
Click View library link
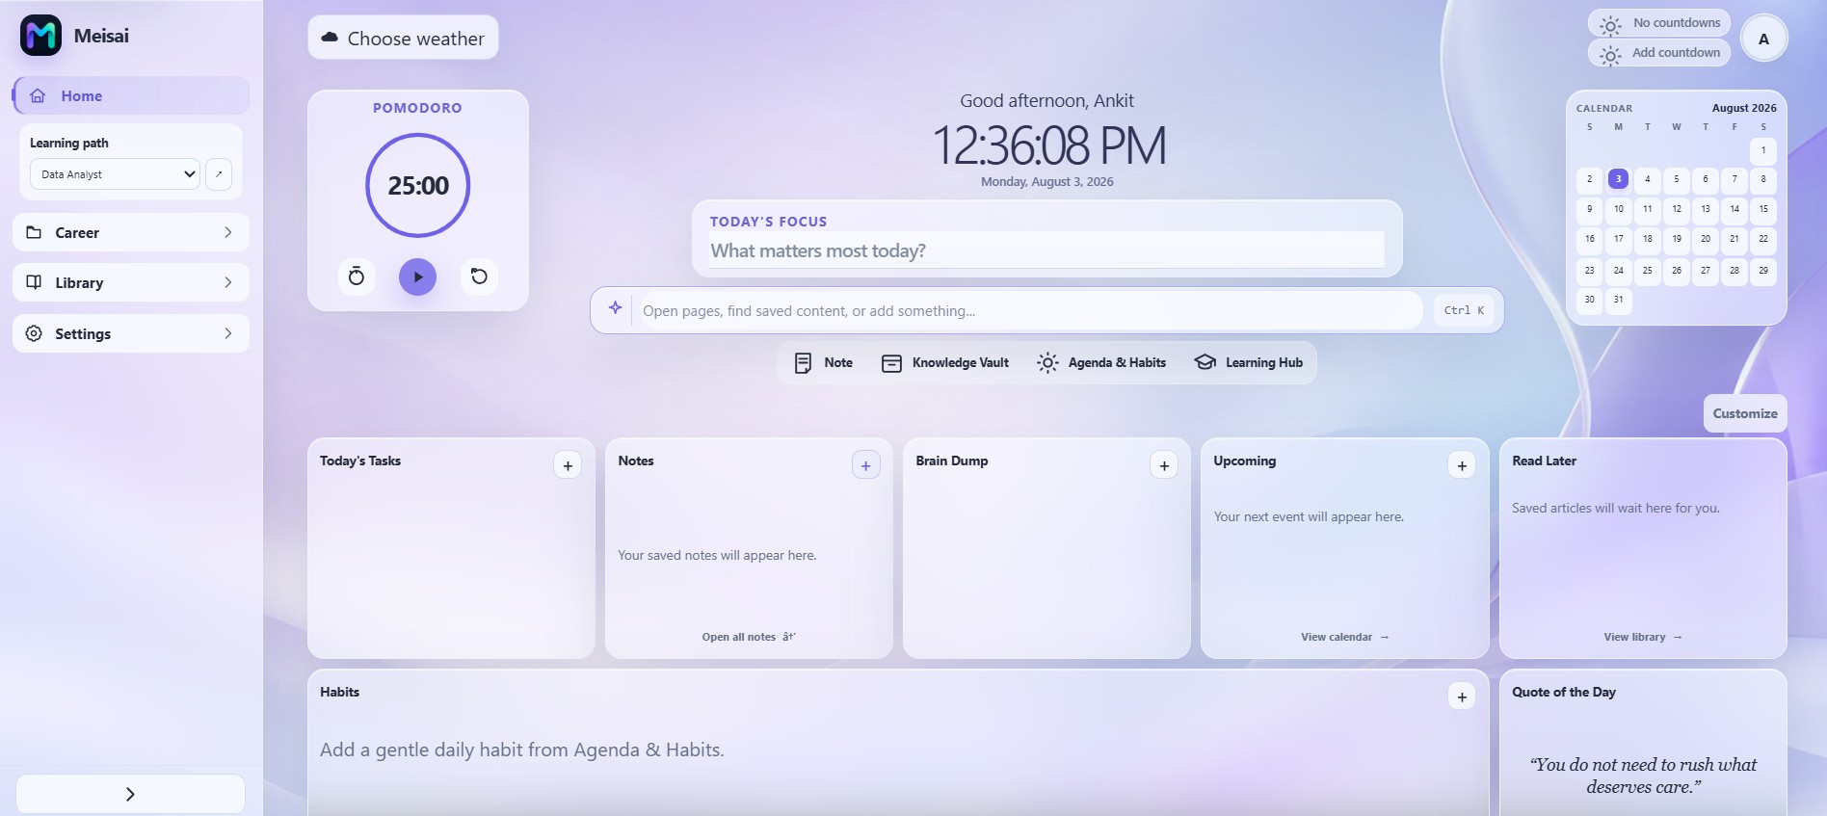coord(1643,637)
